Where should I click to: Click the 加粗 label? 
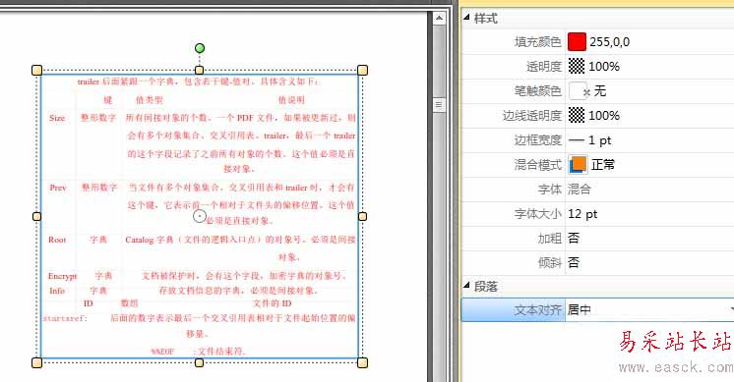point(550,239)
